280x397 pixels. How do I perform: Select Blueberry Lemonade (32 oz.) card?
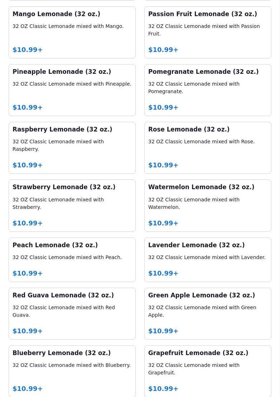72,372
